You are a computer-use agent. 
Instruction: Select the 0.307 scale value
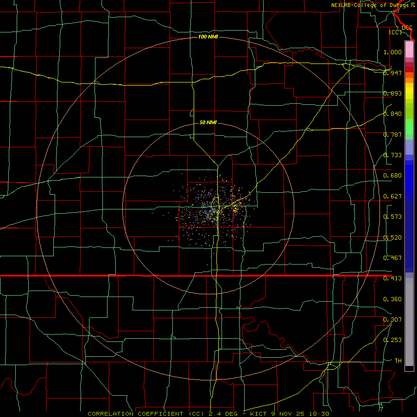pyautogui.click(x=392, y=320)
